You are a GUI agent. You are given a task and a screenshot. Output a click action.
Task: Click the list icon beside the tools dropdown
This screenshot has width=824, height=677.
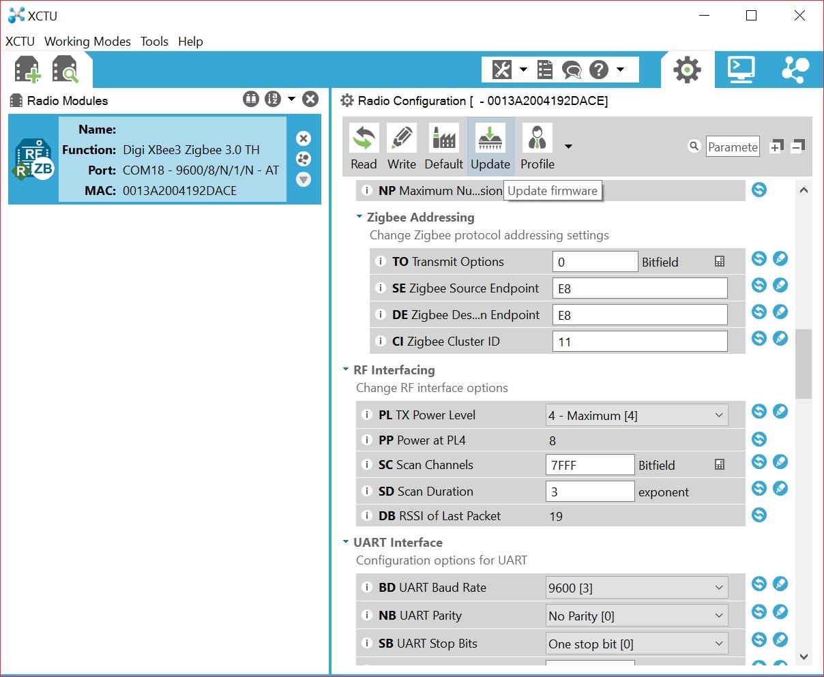pos(544,70)
